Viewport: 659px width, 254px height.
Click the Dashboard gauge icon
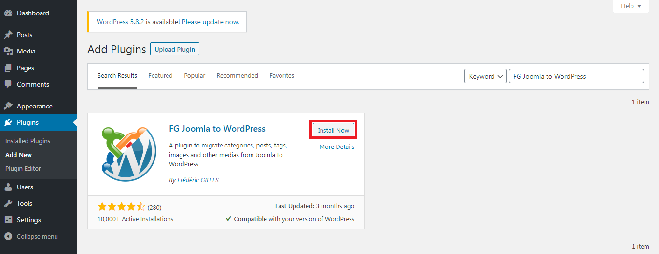click(x=8, y=13)
